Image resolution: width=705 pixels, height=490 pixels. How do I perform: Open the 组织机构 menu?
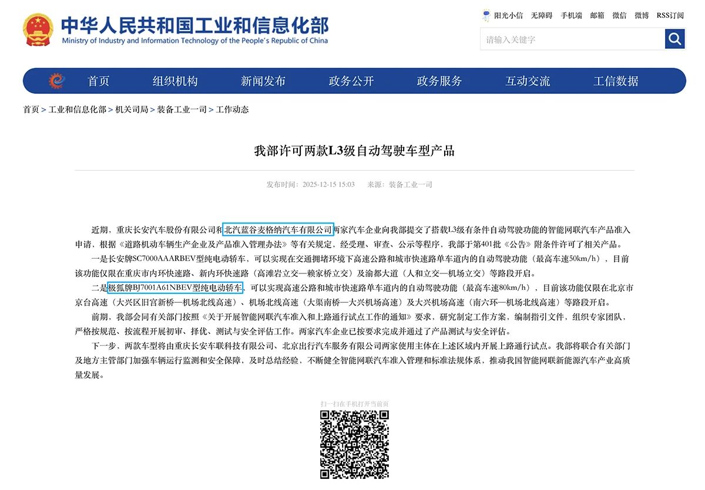point(175,81)
